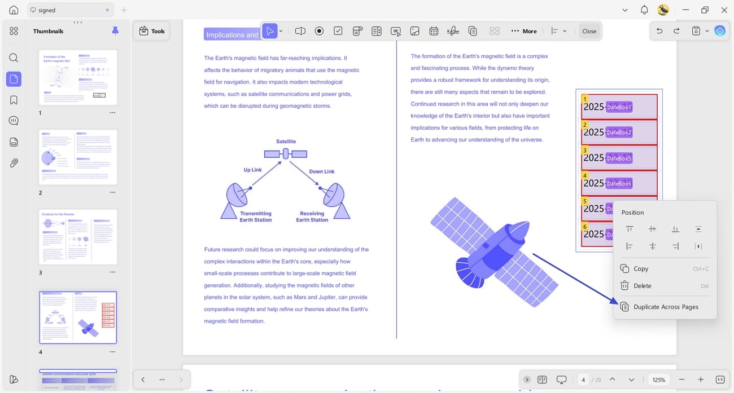Open the comments panel in the sidebar
The image size is (734, 393).
point(14,121)
